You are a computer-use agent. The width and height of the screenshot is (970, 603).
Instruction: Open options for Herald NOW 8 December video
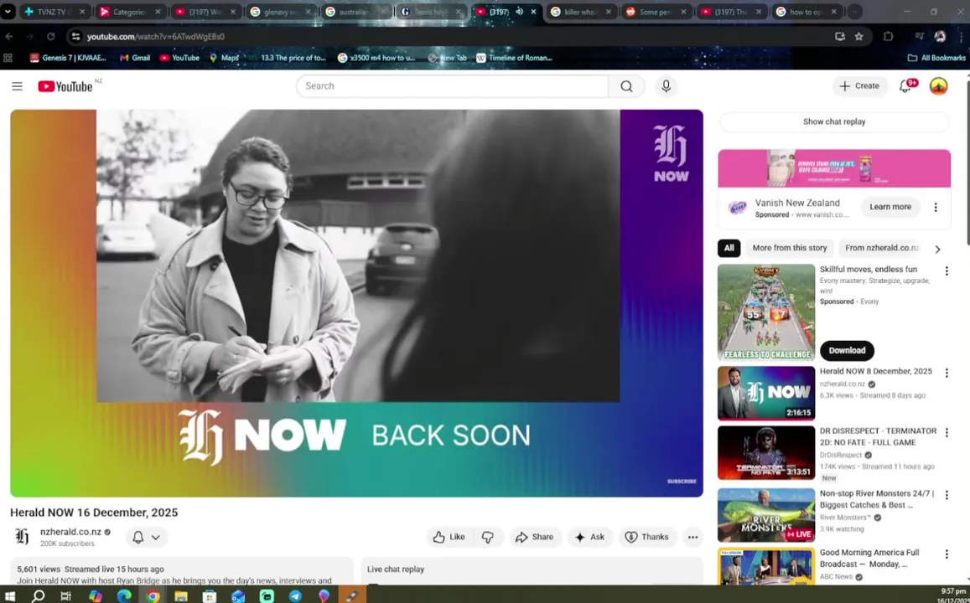(947, 374)
